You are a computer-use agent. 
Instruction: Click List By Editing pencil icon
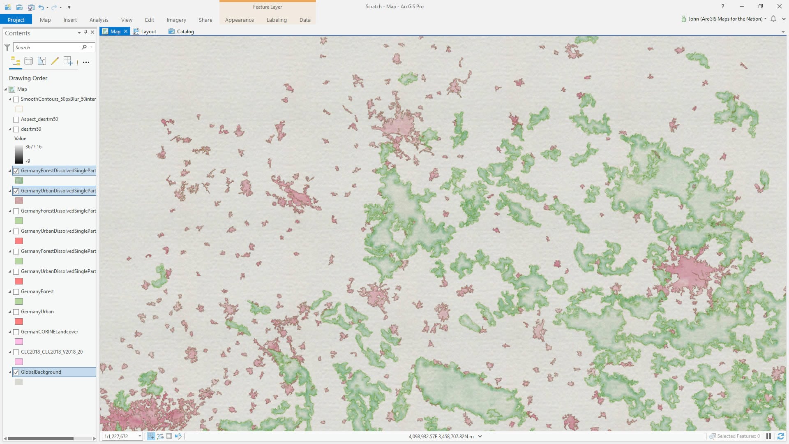coord(55,61)
